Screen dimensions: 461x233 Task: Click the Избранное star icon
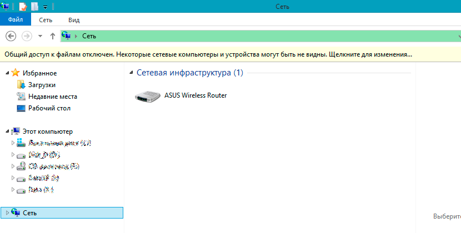[x=16, y=73]
